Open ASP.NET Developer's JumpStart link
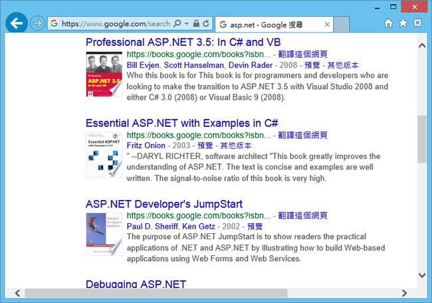The image size is (432, 303). (x=164, y=204)
